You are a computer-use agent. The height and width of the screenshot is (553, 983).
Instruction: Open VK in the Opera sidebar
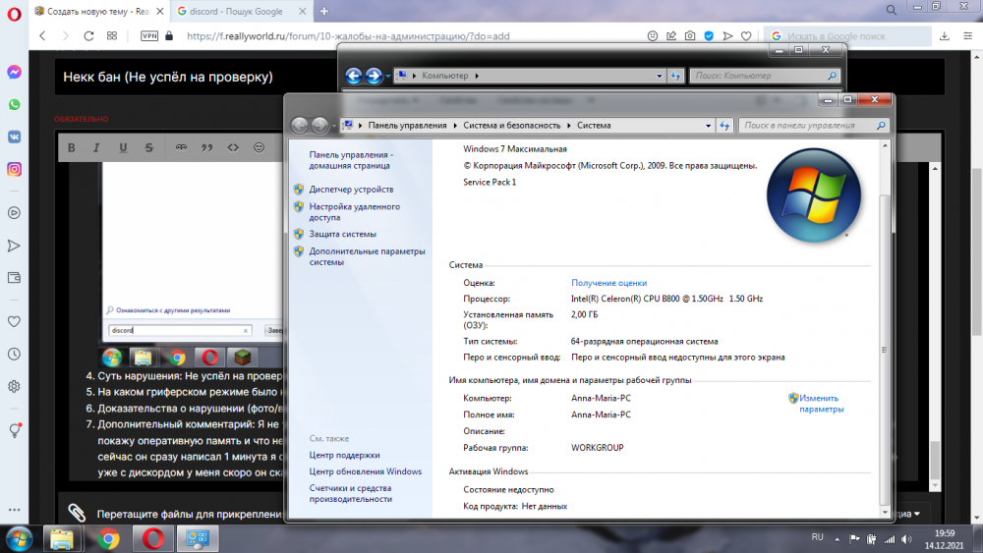click(14, 137)
